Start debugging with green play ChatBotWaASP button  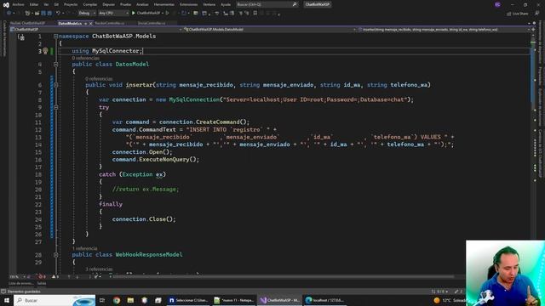coord(146,14)
